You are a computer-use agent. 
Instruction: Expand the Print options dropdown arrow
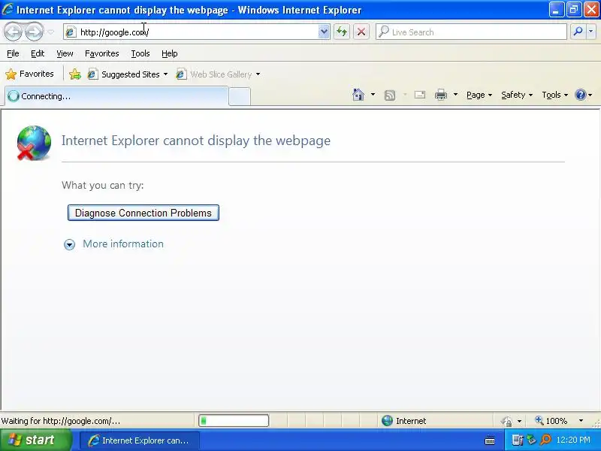click(x=455, y=95)
